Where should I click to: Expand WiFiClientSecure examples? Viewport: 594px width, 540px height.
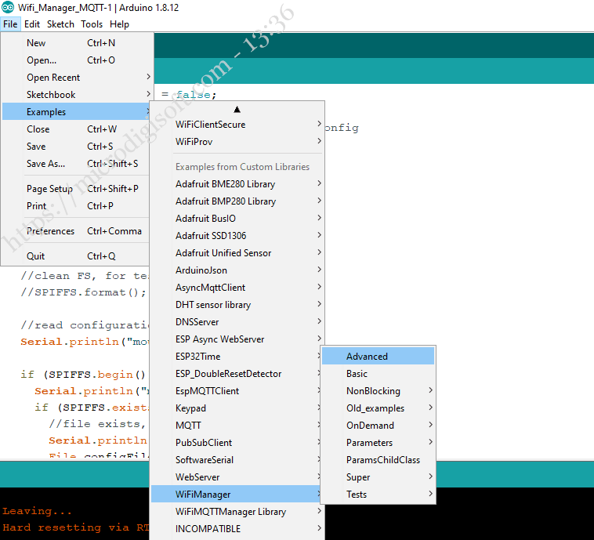[x=237, y=125]
